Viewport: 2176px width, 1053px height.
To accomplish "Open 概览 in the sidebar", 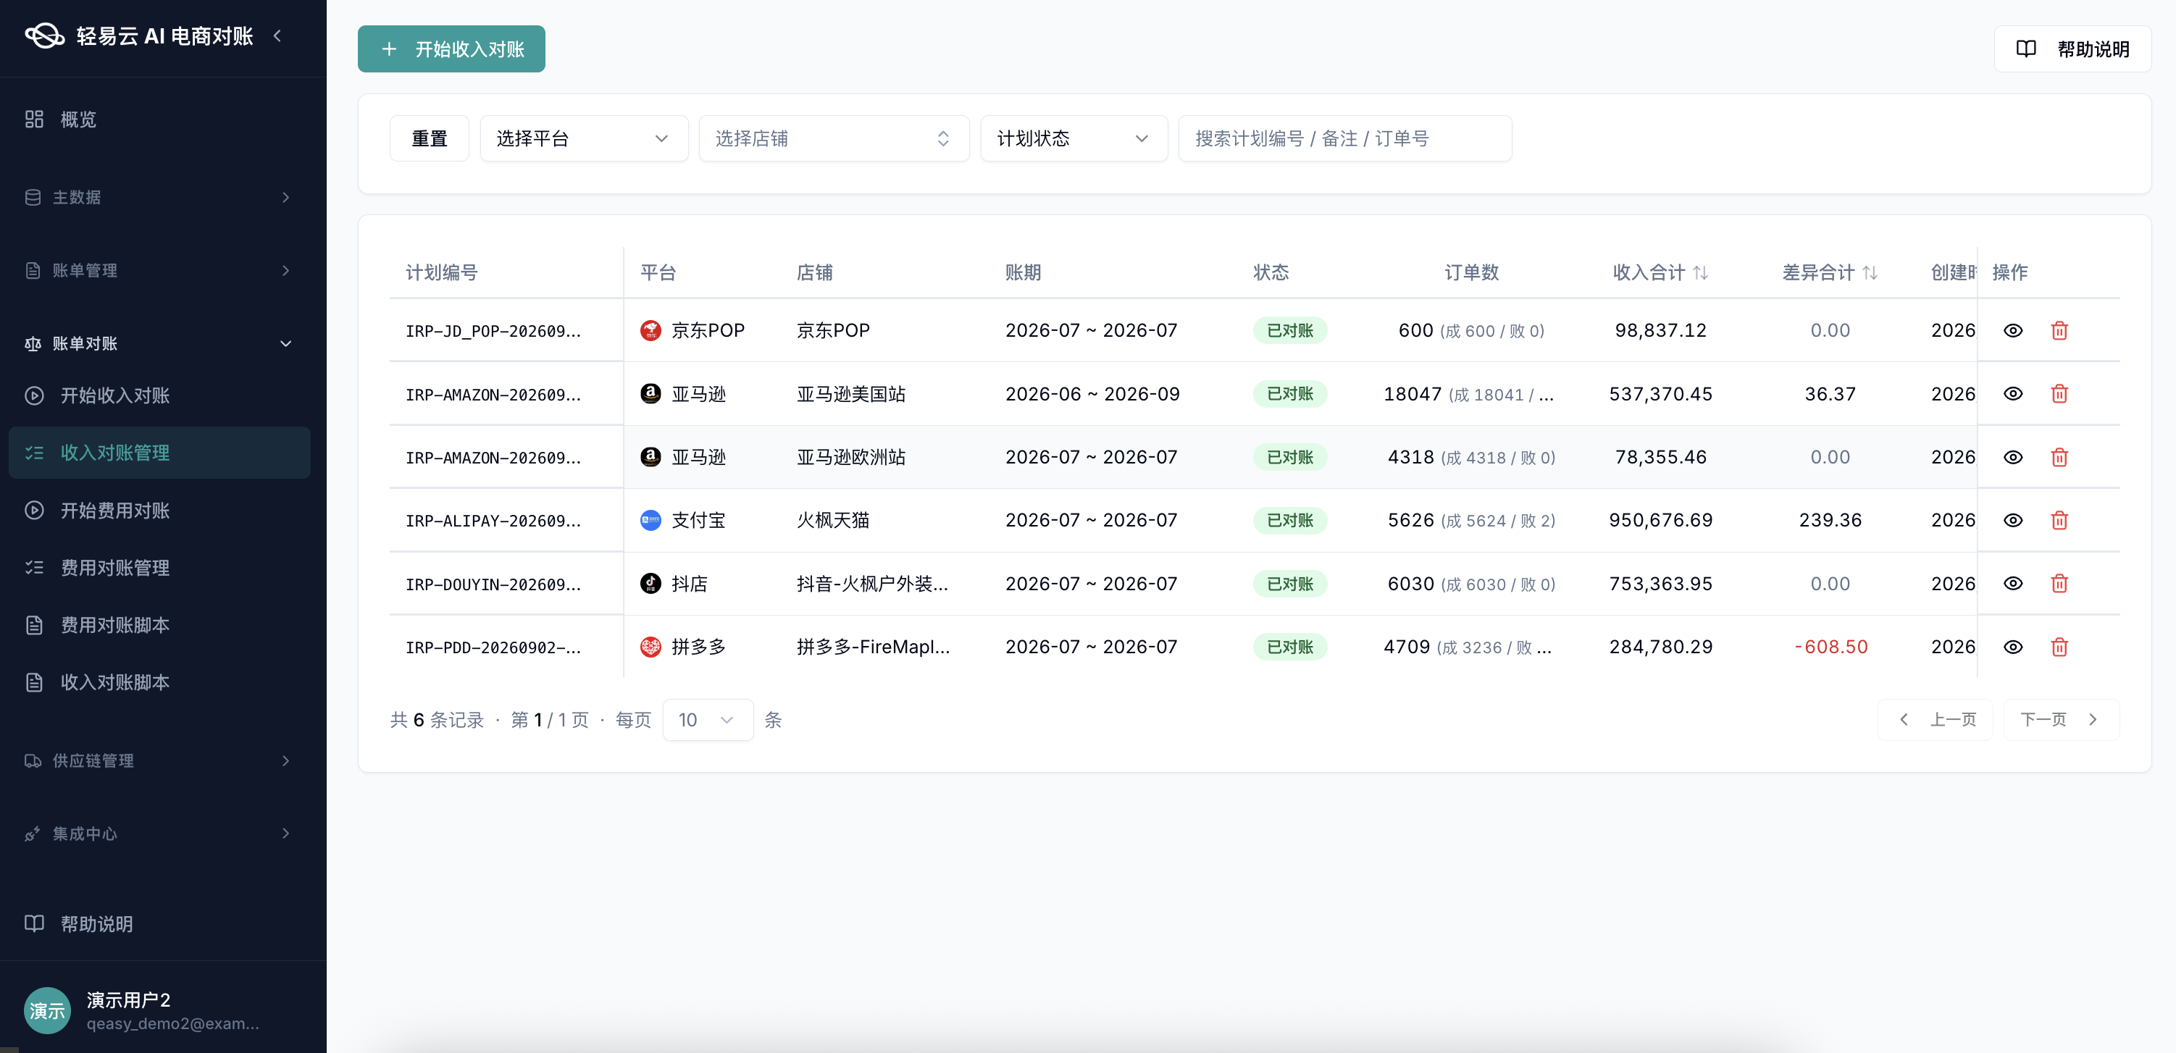I will pyautogui.click(x=159, y=119).
